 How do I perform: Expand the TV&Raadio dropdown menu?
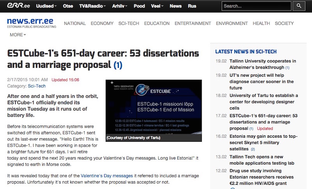click(x=92, y=6)
